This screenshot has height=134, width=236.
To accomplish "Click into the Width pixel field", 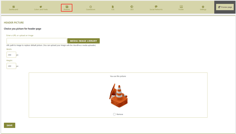I will pos(11,55).
